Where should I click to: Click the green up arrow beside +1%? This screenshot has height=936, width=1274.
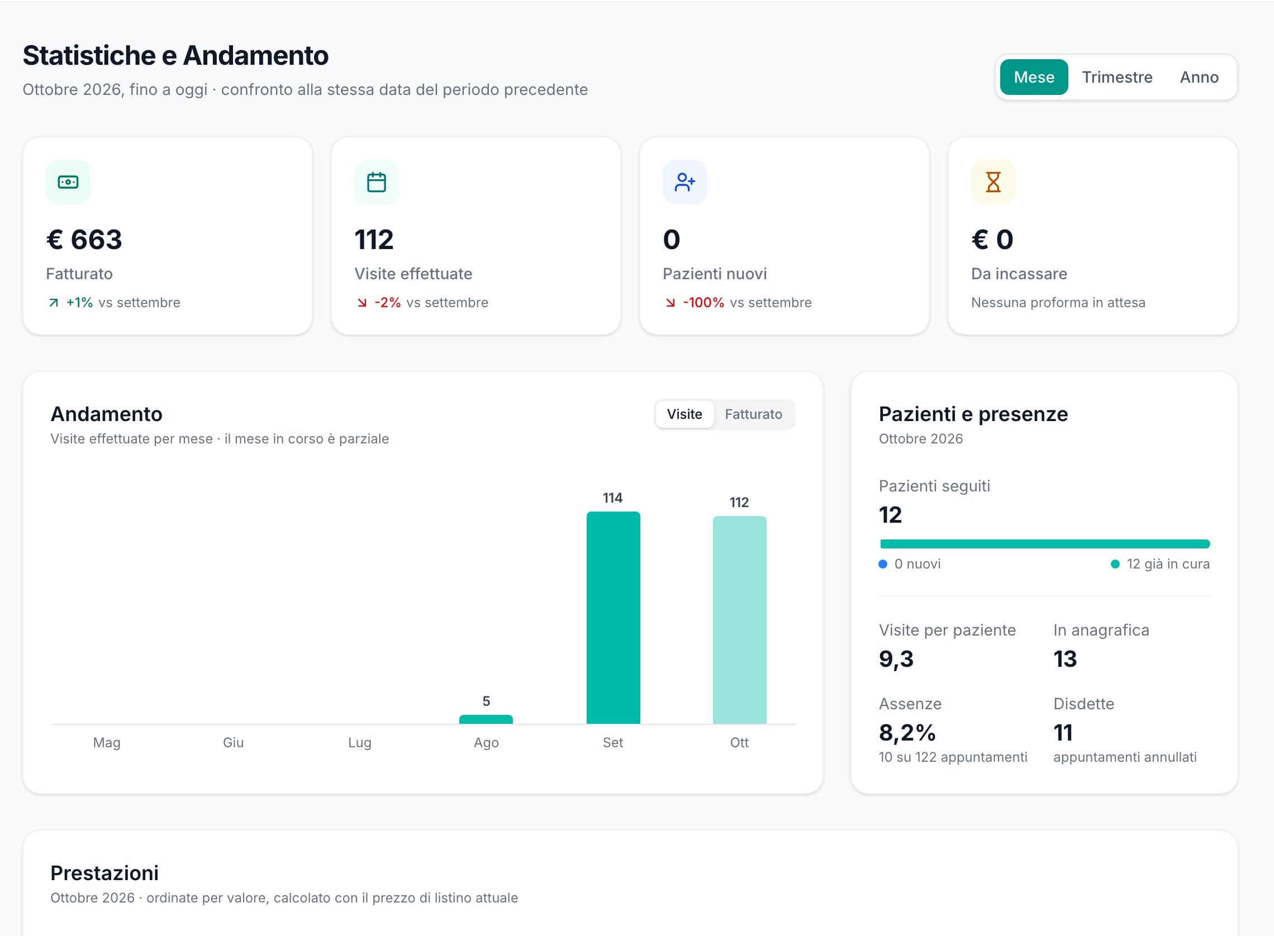tap(54, 303)
